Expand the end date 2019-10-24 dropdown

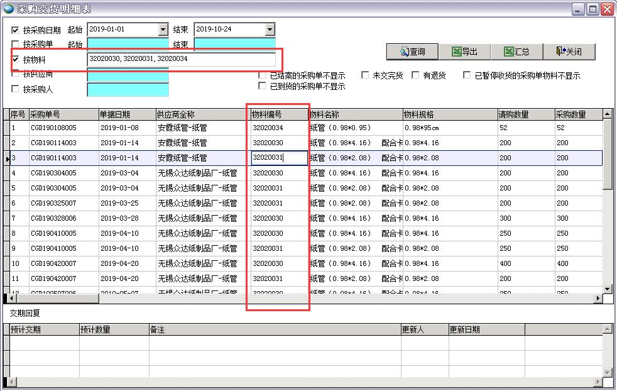pyautogui.click(x=270, y=30)
